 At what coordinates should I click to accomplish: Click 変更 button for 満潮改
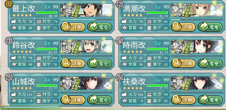(210, 27)
